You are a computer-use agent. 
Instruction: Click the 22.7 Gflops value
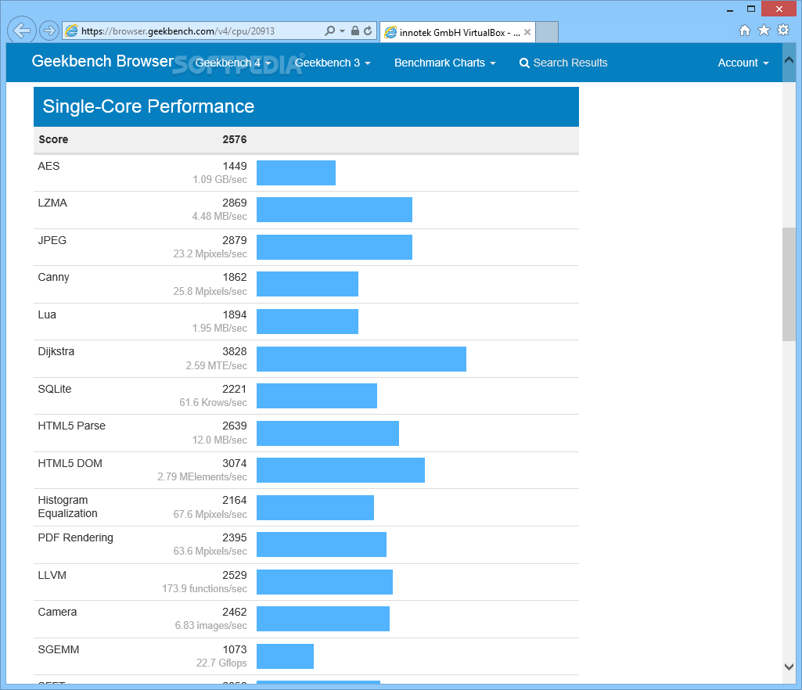click(x=221, y=663)
